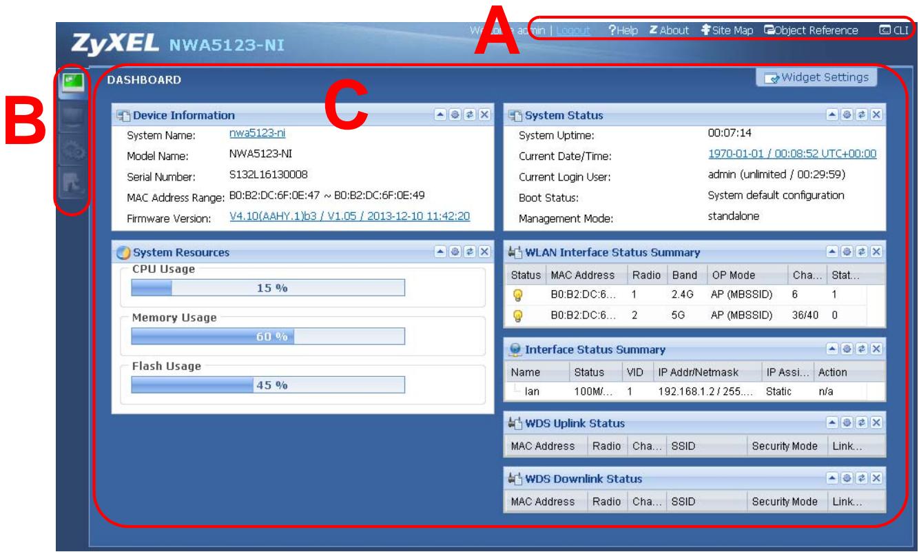This screenshot has height=552, width=919.
Task: Refresh the WDS Downlink Status widget
Action: (x=863, y=478)
